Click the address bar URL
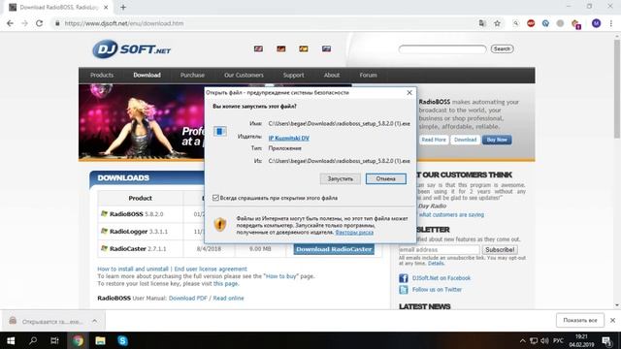Screen dimensions: 621x349 point(124,23)
